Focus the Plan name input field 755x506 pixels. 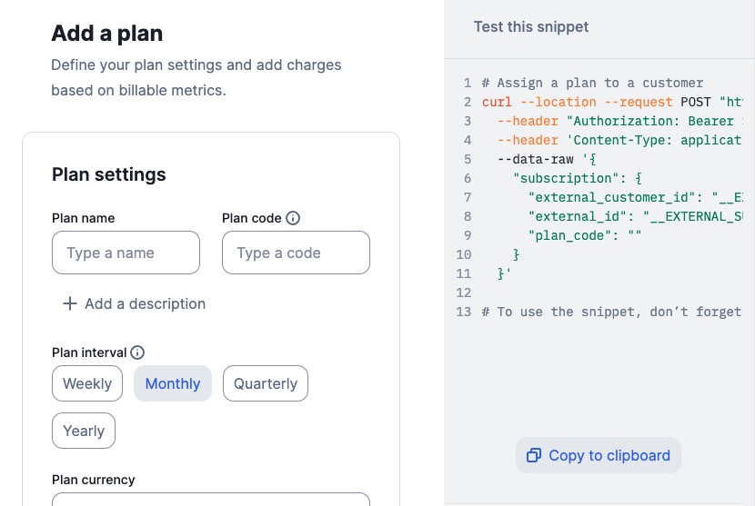[126, 253]
